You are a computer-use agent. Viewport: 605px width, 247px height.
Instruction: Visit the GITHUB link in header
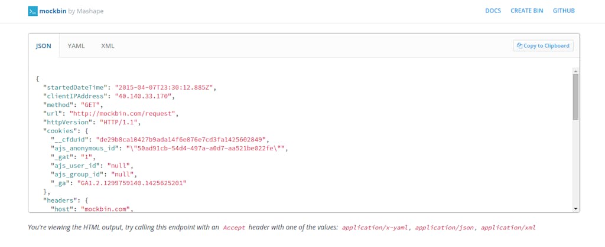tap(564, 11)
